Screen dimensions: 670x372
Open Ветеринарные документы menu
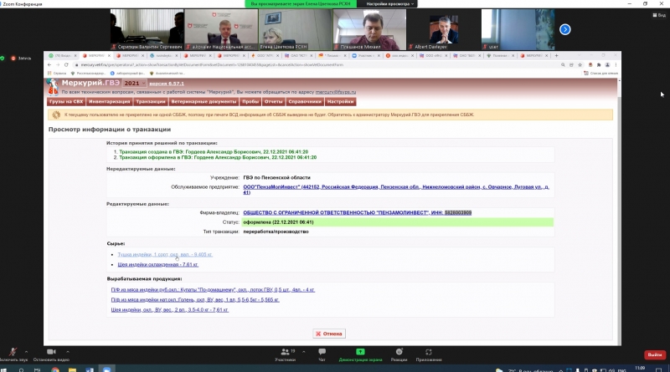pos(204,101)
